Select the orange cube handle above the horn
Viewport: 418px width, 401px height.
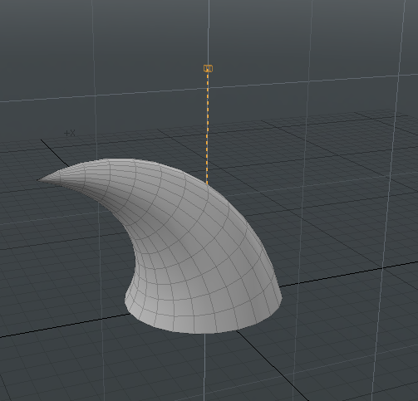(208, 68)
